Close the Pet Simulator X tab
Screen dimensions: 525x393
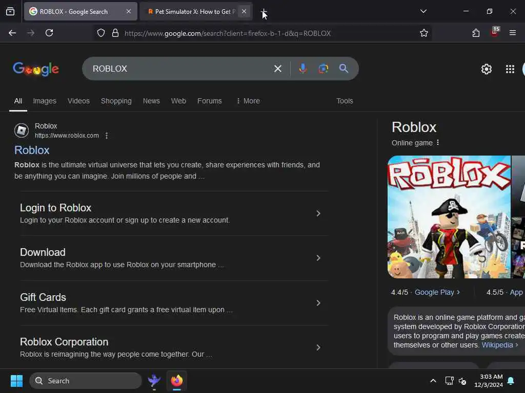click(244, 11)
